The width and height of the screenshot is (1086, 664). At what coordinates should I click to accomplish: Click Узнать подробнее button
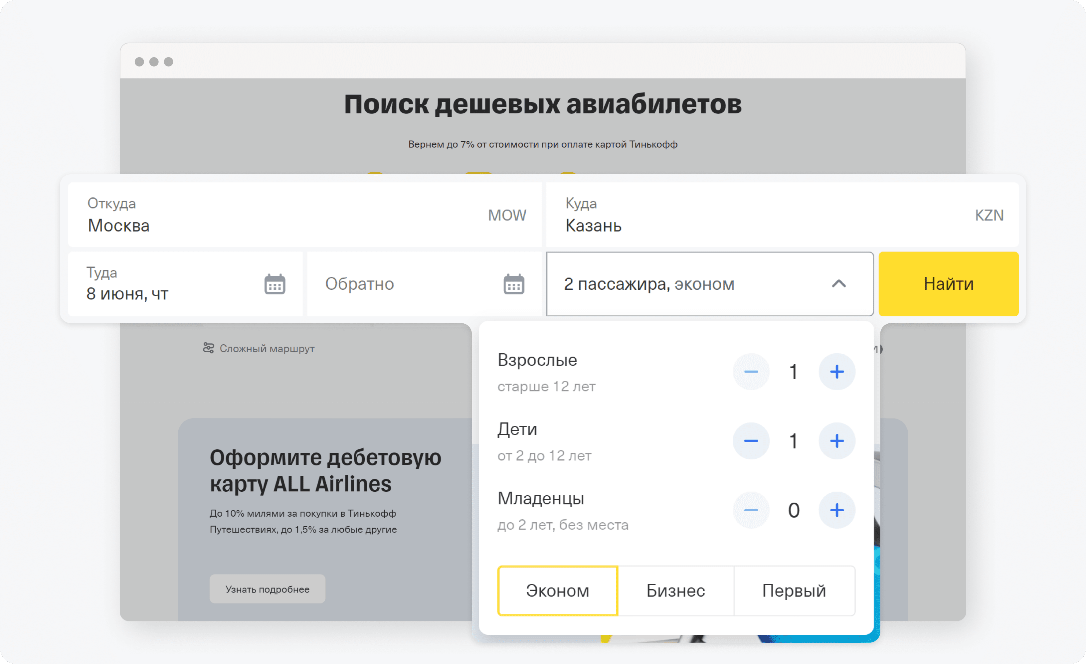pyautogui.click(x=267, y=589)
